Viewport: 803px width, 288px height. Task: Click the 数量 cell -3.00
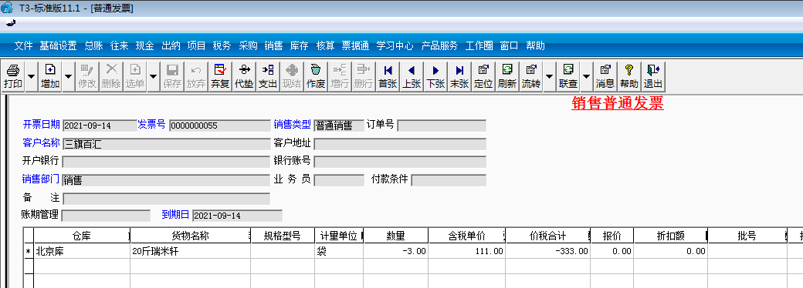pos(395,251)
